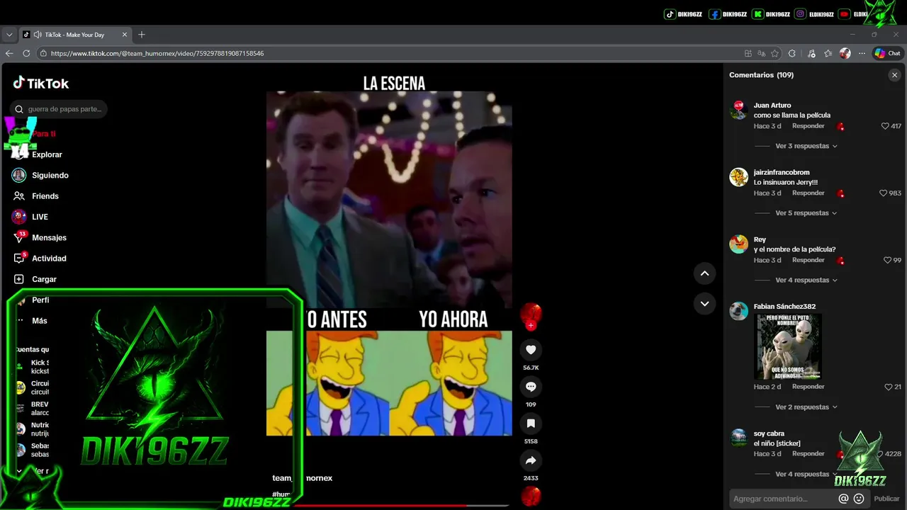Open the favorites list icon

pos(828,53)
